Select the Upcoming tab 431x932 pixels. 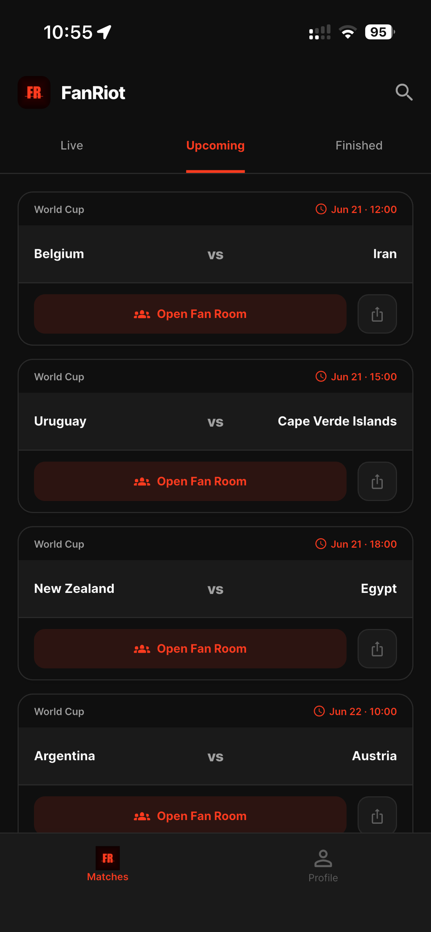[215, 146]
